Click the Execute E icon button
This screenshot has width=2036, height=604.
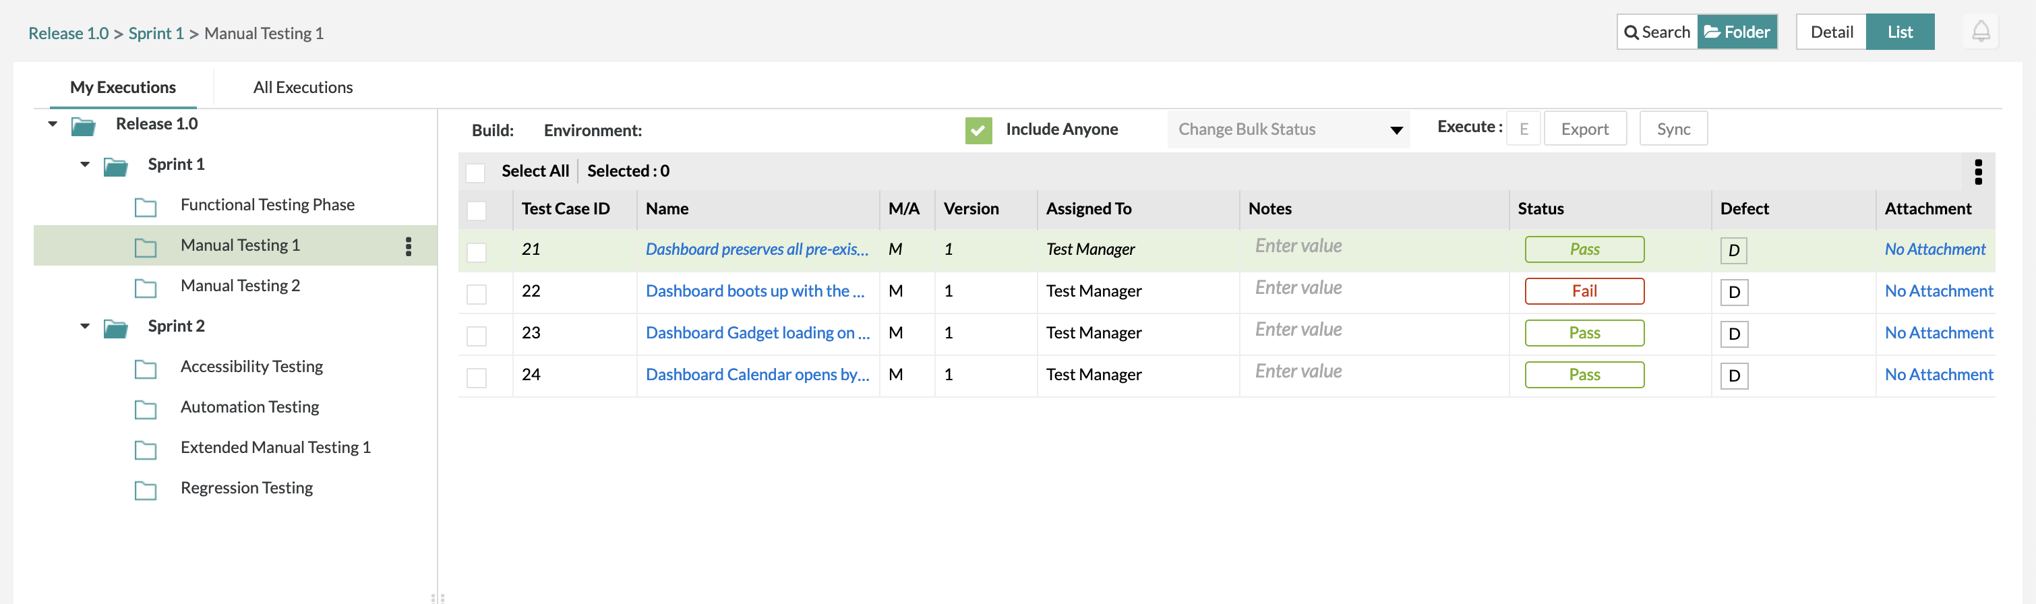(x=1523, y=129)
